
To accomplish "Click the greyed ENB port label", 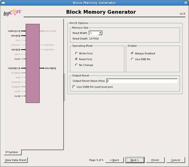I will [x=18, y=78].
